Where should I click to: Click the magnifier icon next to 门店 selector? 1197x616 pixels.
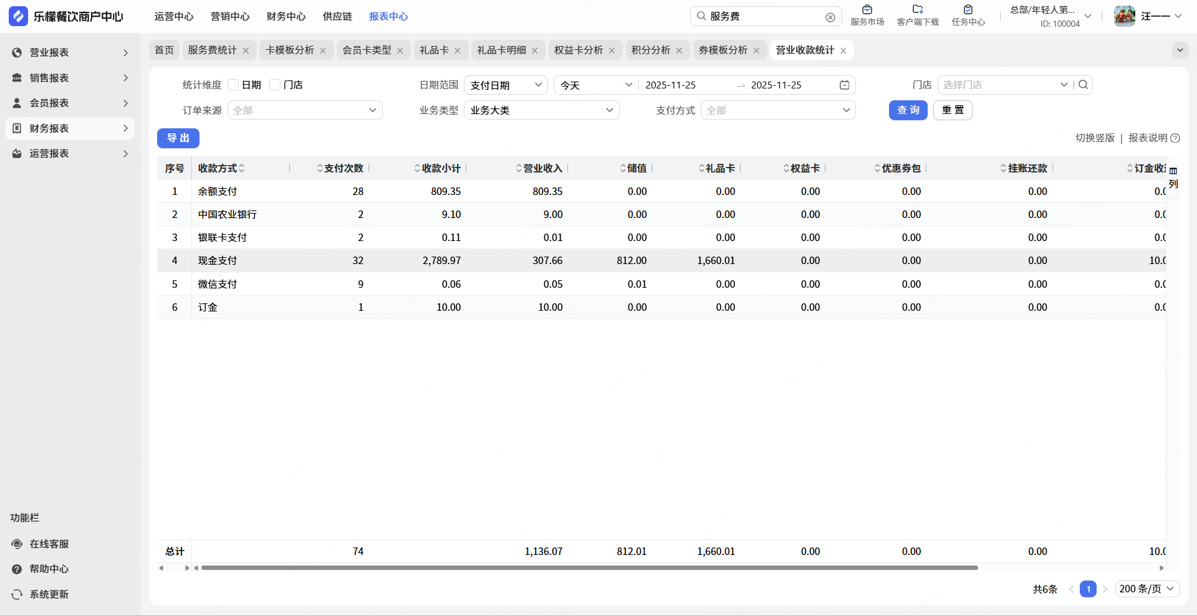[x=1084, y=85]
